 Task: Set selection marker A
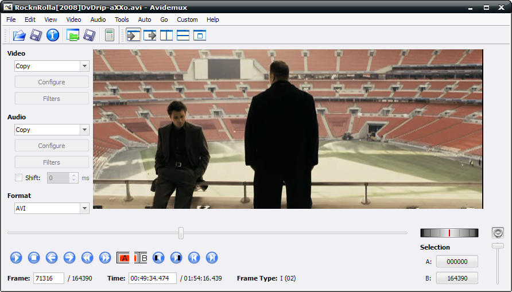pos(123,258)
